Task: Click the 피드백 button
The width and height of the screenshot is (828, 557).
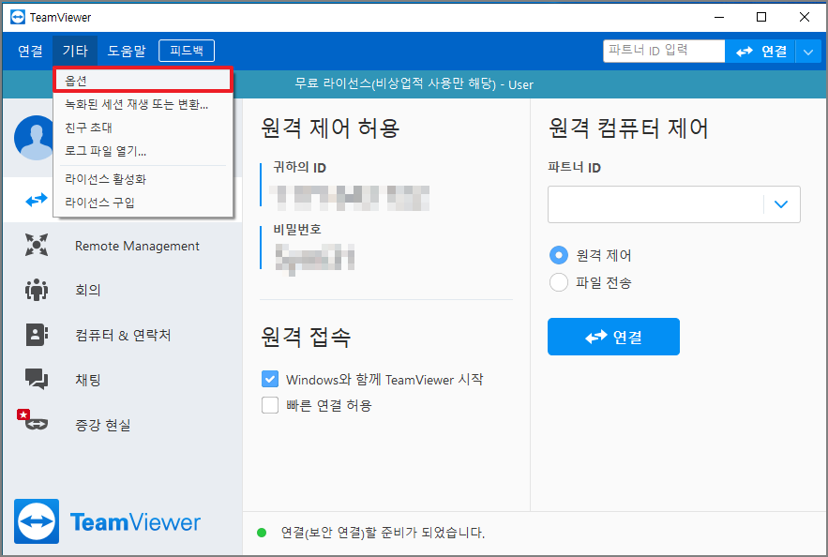Action: pyautogui.click(x=187, y=51)
